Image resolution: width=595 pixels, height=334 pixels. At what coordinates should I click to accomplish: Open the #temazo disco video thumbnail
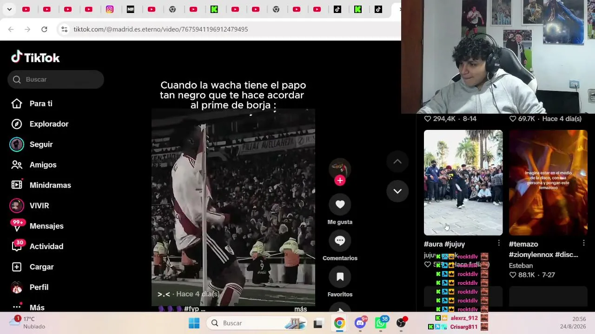point(548,183)
